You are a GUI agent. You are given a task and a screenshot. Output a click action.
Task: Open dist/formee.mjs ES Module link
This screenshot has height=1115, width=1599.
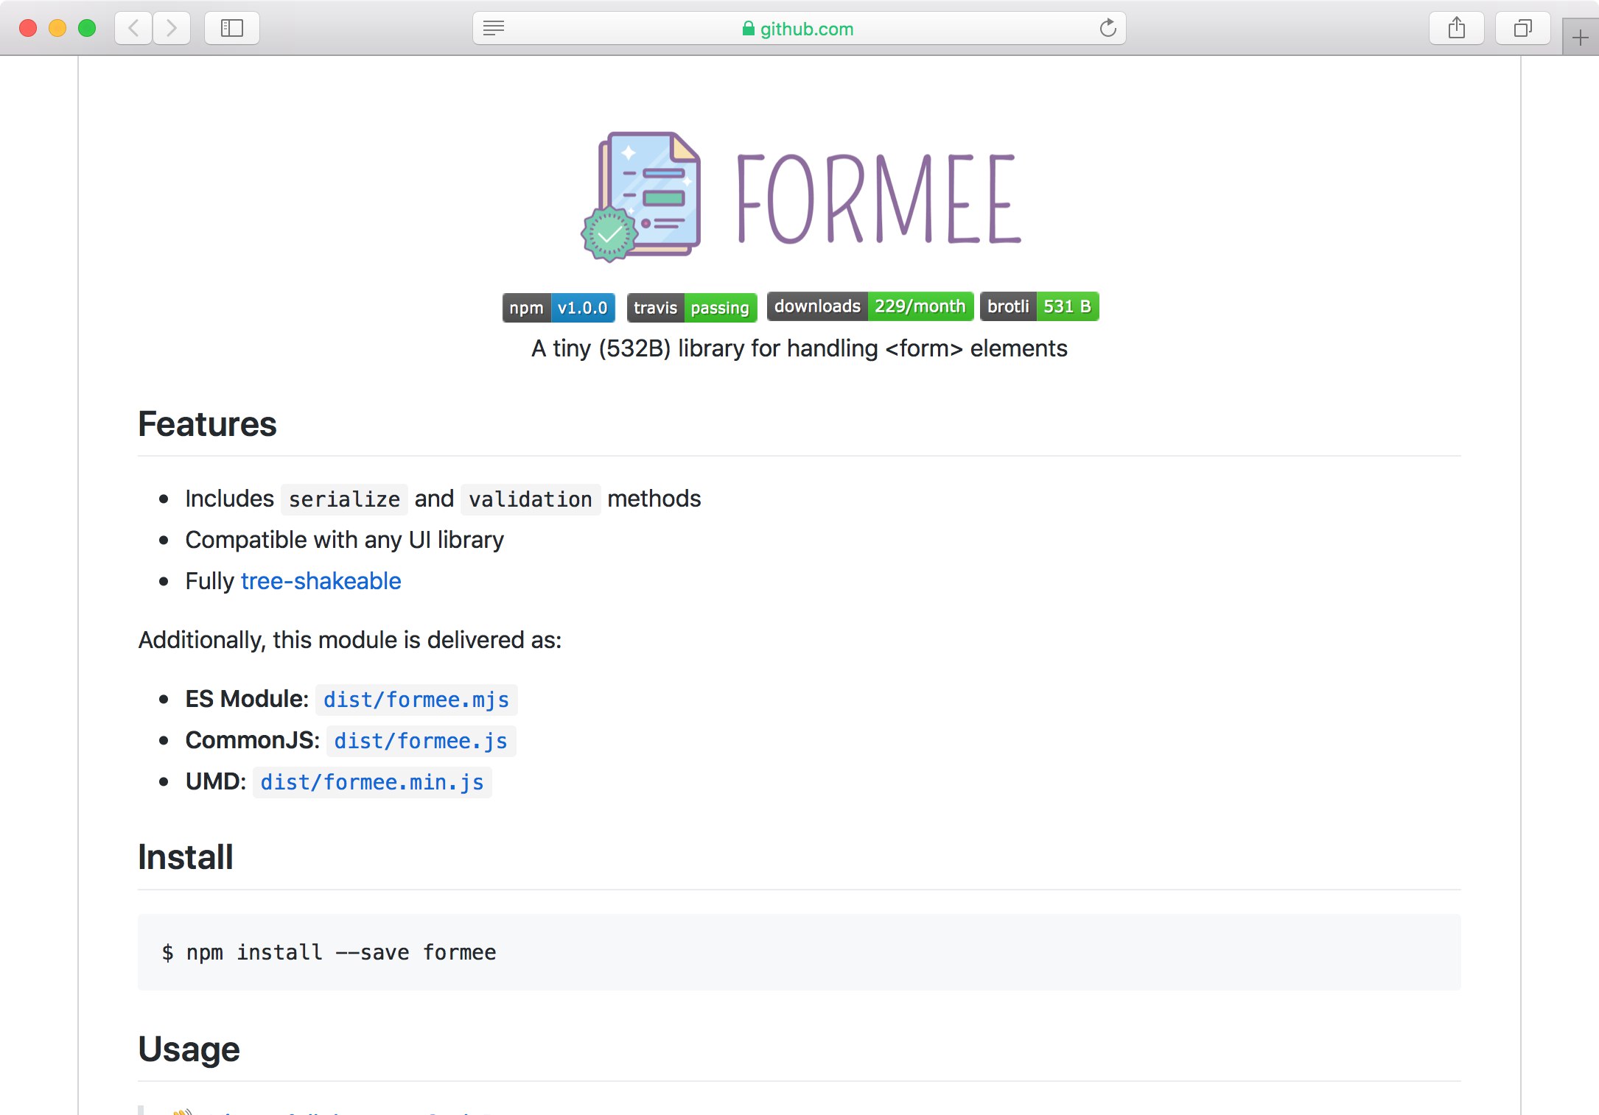[x=416, y=700]
